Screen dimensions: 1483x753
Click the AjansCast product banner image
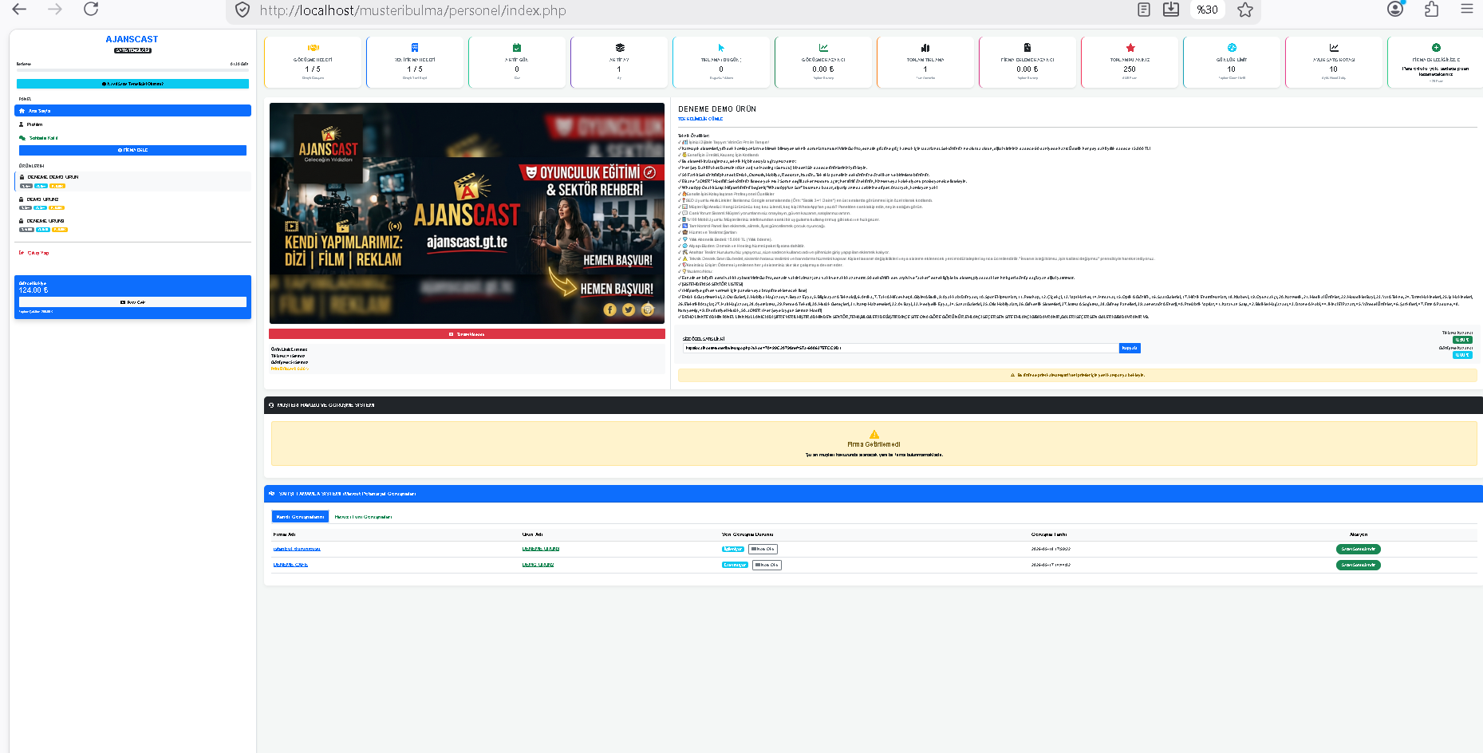coord(467,213)
